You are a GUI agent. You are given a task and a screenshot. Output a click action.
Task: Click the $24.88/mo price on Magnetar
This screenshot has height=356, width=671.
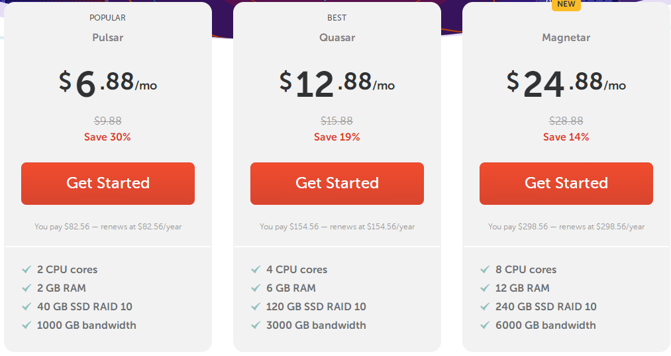coord(566,84)
